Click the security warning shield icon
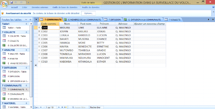The height and width of the screenshot is (109, 215). click(x=2, y=13)
